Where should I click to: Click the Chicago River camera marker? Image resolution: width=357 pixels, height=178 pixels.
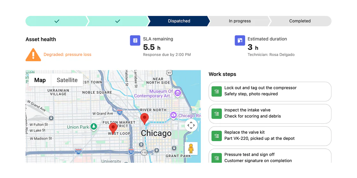pos(173,115)
